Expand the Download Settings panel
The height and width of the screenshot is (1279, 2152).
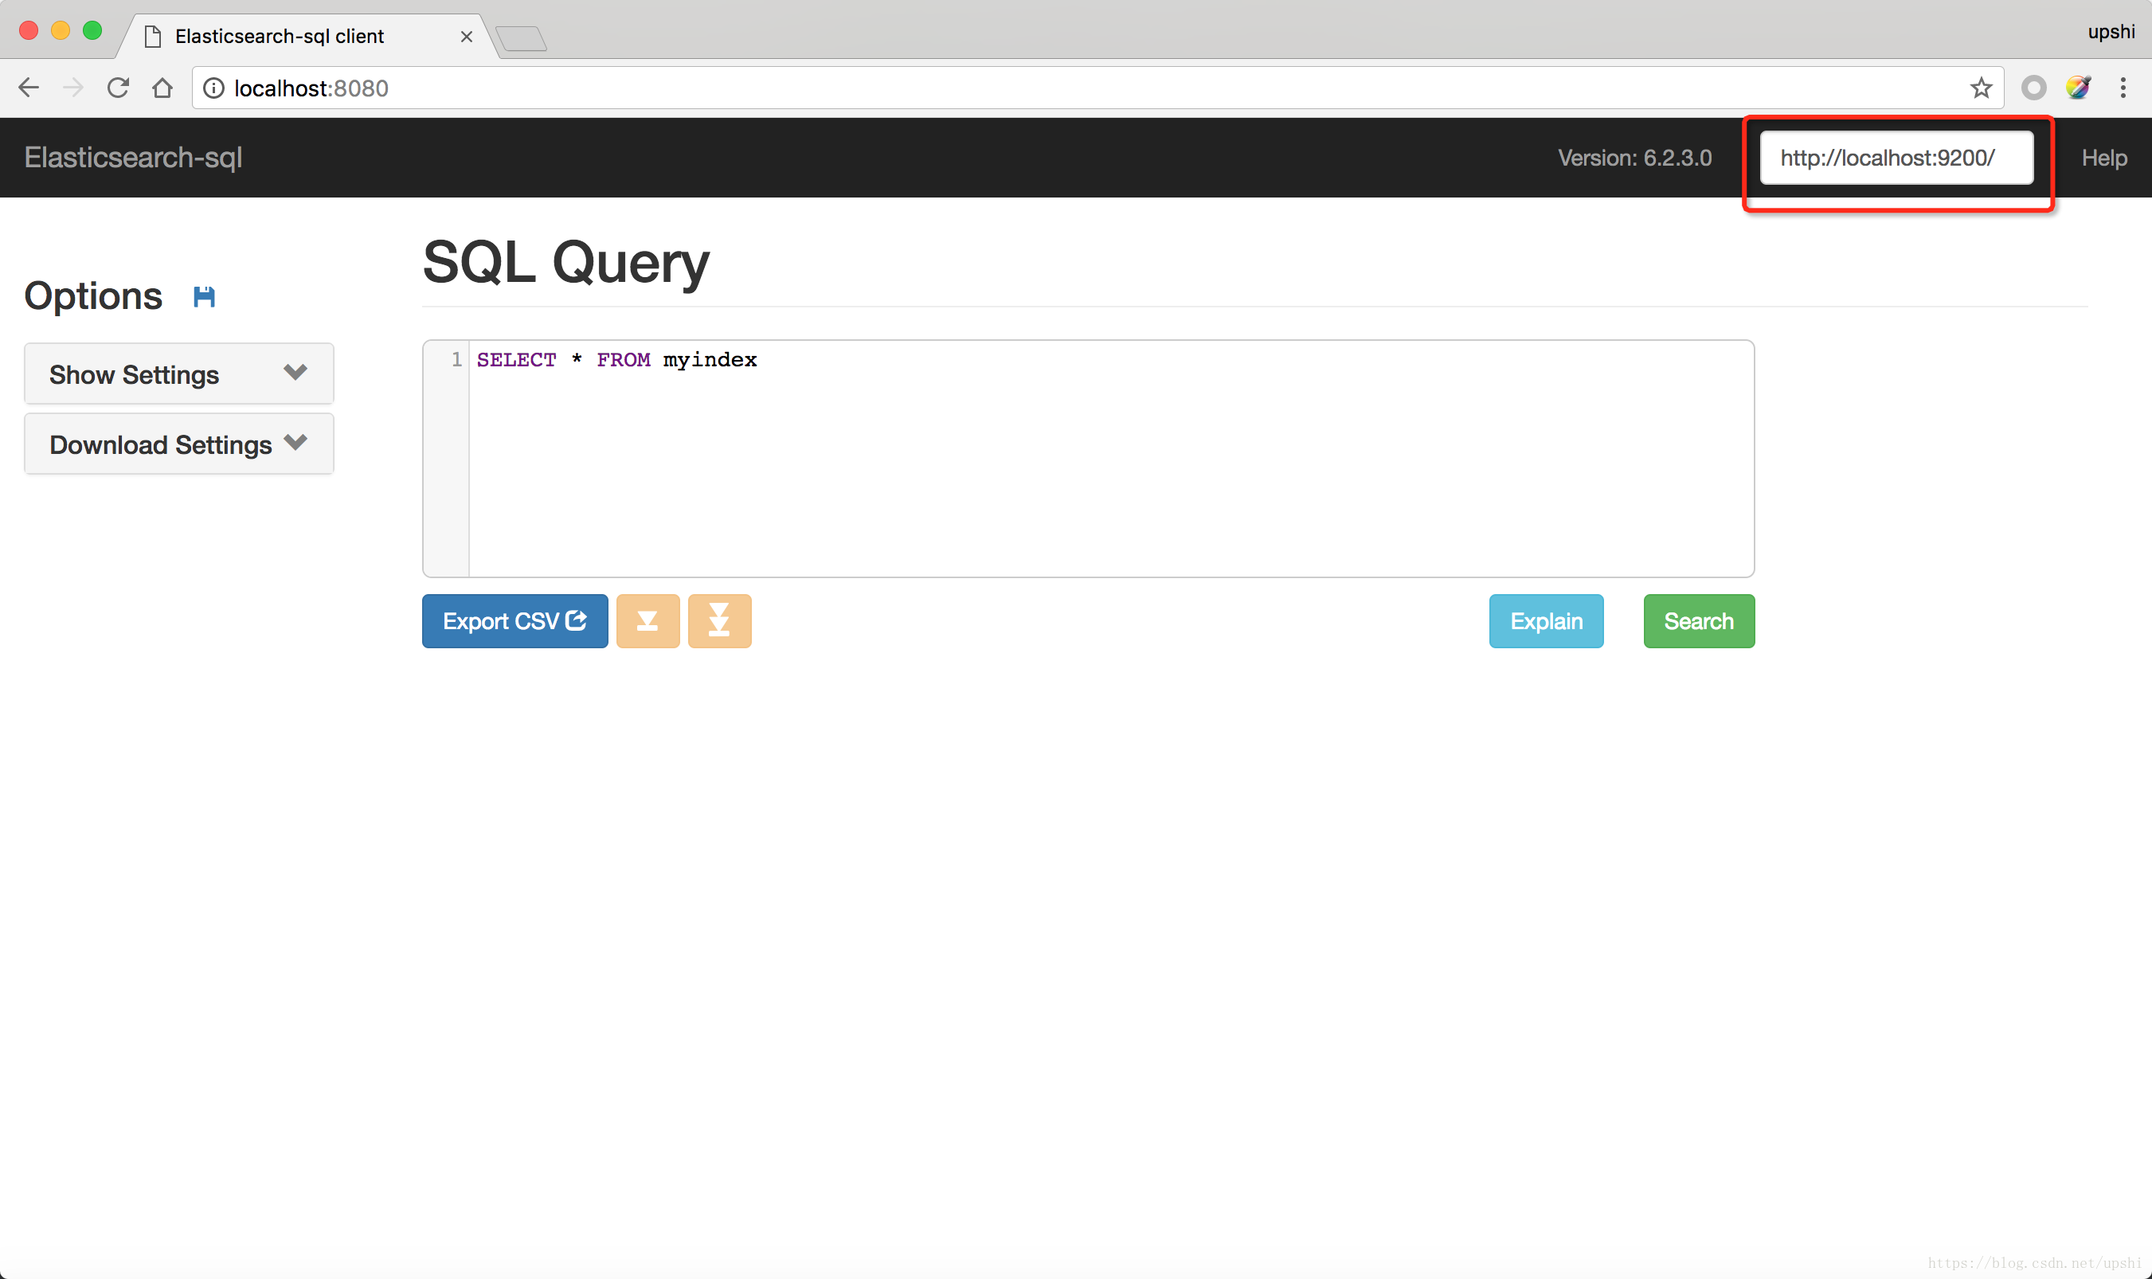click(x=179, y=444)
